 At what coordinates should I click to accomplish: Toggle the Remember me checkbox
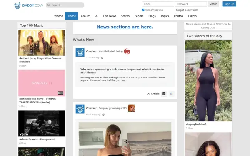point(143,10)
